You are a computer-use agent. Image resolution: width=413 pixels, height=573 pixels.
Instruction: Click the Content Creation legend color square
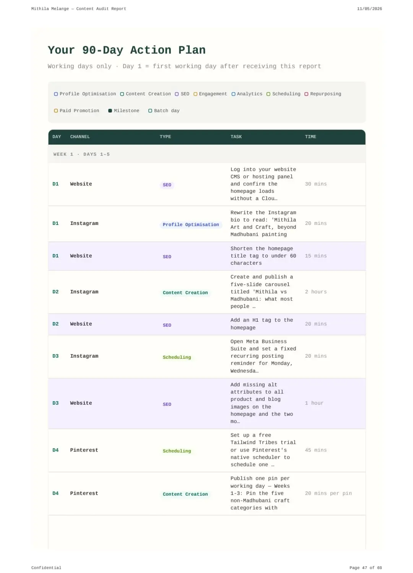pos(122,94)
